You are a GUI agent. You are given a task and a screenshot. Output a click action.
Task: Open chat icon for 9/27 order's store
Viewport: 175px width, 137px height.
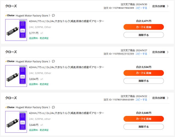53,61
